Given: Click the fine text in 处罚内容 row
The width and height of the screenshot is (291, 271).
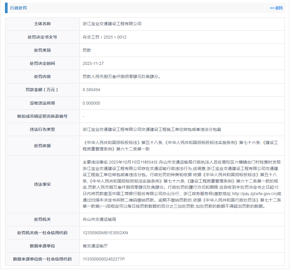Looking at the screenshot, I should [122, 77].
